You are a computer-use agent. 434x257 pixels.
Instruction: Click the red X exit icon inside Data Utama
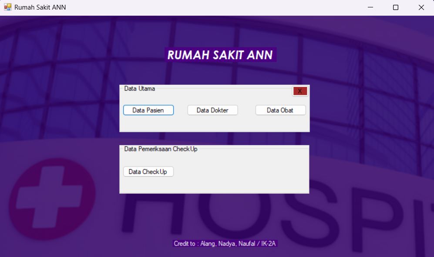(x=299, y=91)
